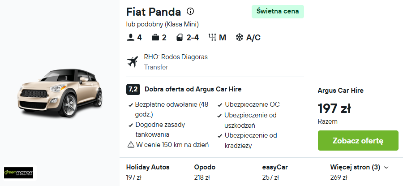Click the Świetna cena badge

278,12
